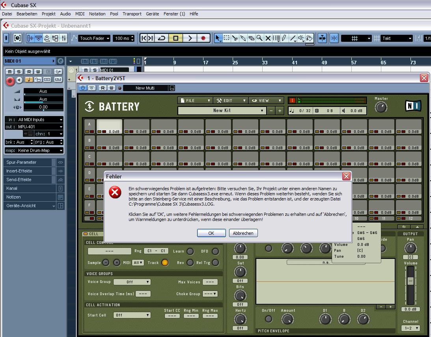Toggle the Cycle loop button

[x=162, y=38]
